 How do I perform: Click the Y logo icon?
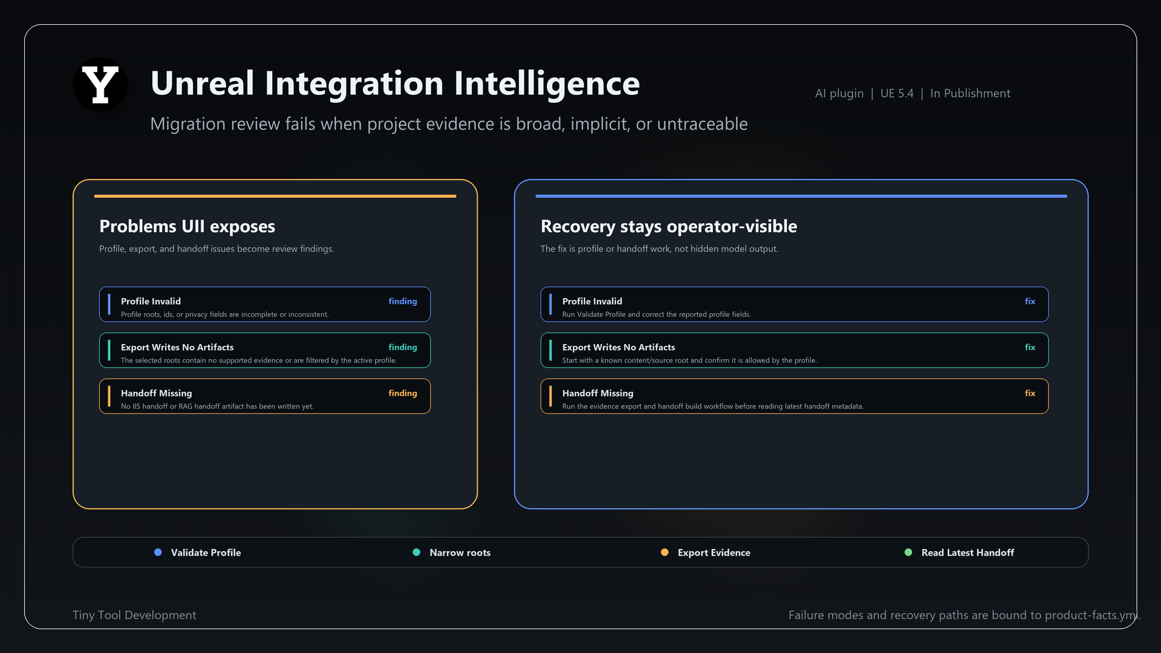click(x=100, y=85)
